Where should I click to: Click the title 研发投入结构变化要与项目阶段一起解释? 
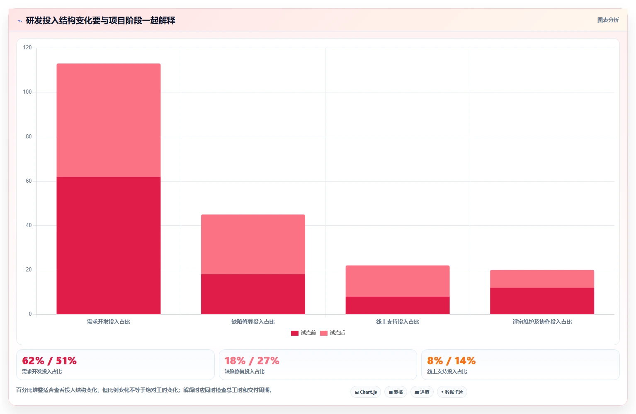tap(100, 20)
